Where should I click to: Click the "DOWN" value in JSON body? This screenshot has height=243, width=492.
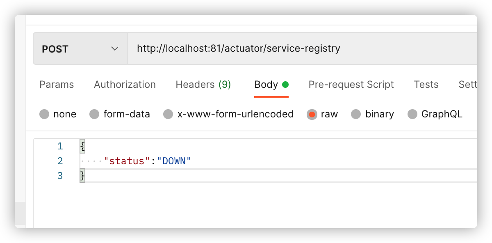(174, 161)
